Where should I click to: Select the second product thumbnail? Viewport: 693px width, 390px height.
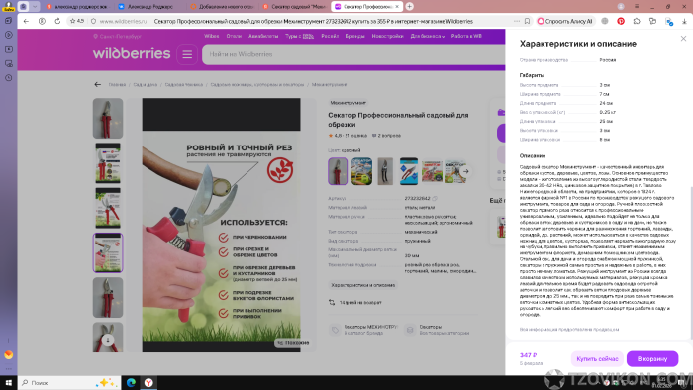108,163
